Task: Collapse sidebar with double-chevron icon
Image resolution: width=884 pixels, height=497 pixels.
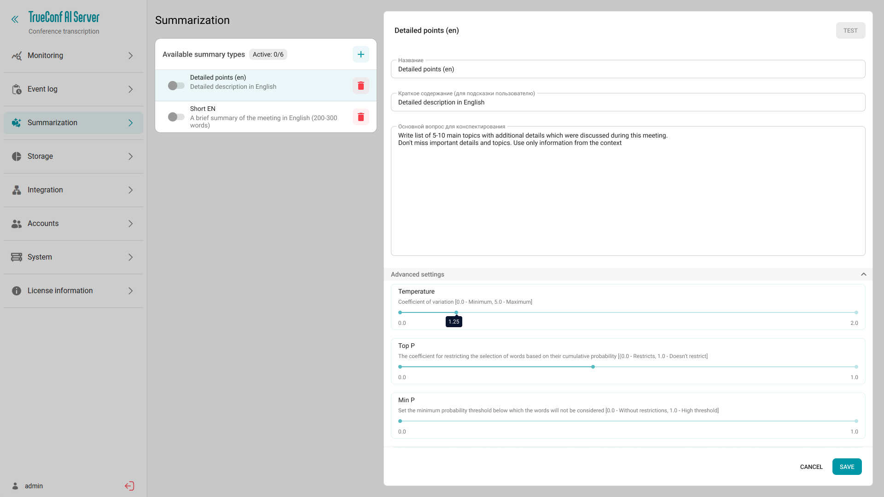Action: pyautogui.click(x=15, y=19)
